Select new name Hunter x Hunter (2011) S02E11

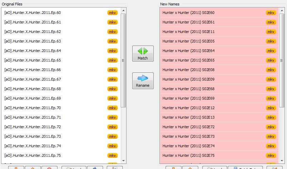pos(219,32)
